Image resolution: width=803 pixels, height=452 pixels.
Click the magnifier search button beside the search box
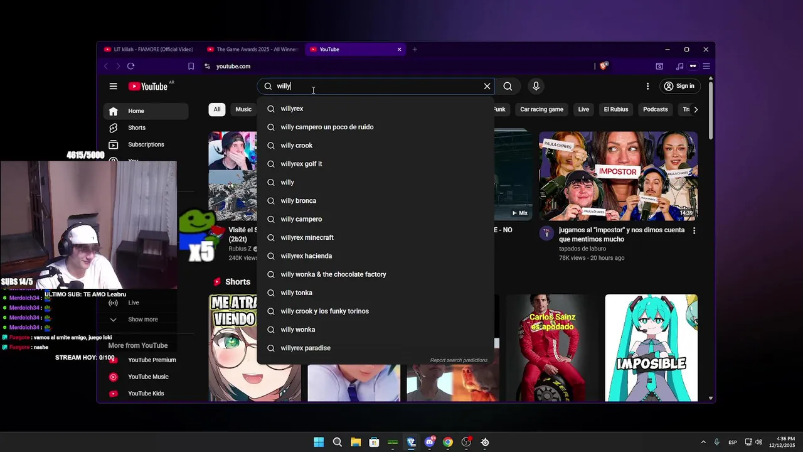pos(508,86)
